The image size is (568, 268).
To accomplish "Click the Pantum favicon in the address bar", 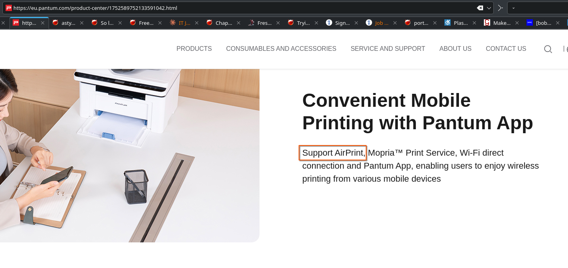I will point(9,8).
